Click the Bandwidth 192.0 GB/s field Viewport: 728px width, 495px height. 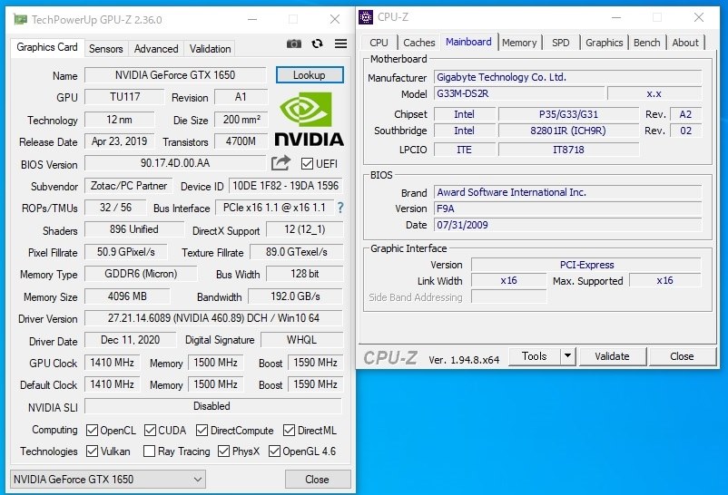click(x=295, y=296)
